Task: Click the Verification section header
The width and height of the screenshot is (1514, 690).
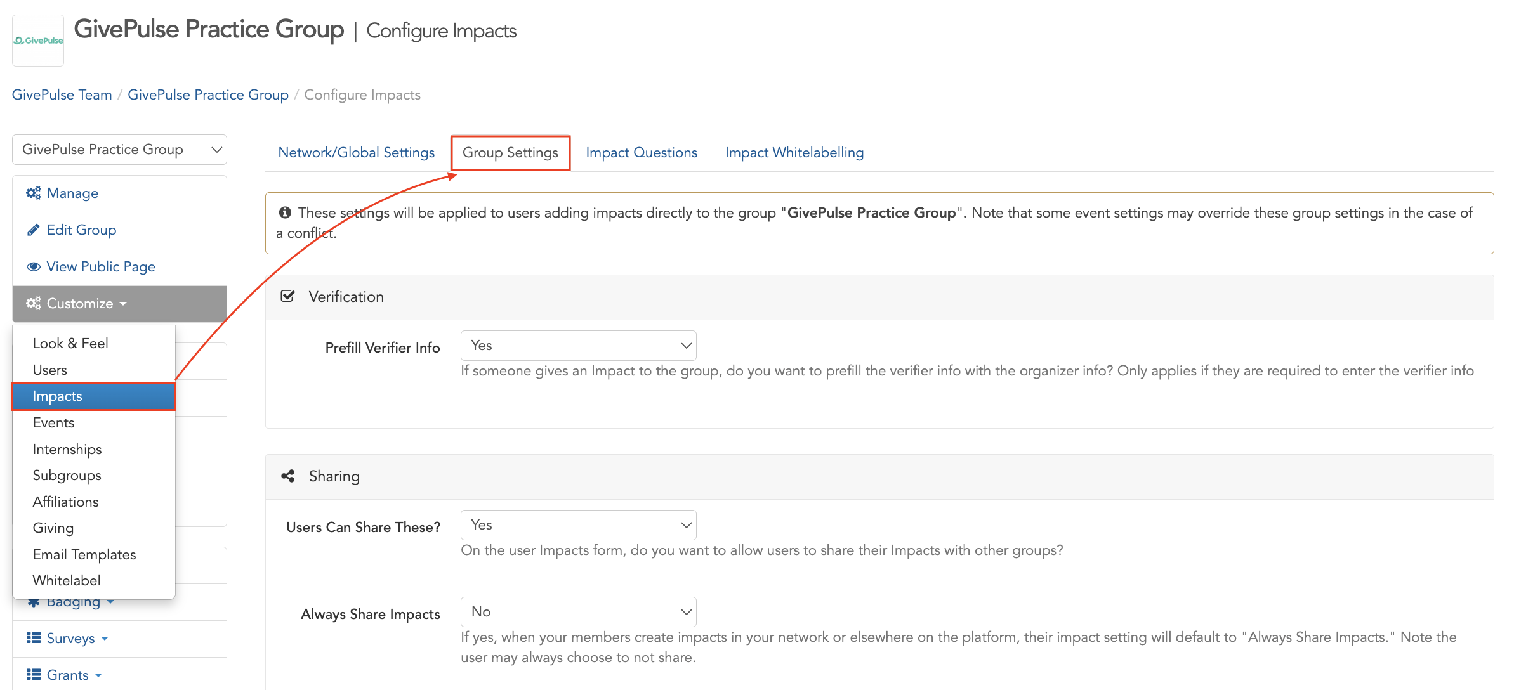Action: click(x=879, y=297)
